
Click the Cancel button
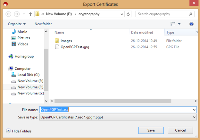pos(180,130)
